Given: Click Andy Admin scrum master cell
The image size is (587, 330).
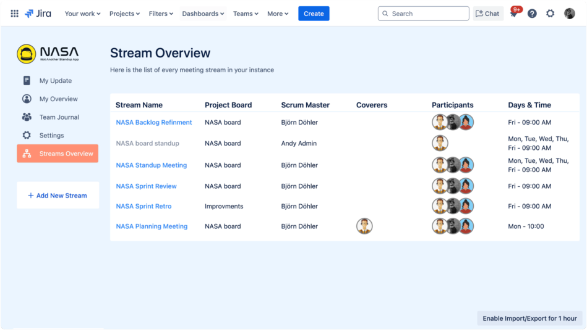Looking at the screenshot, I should point(299,143).
